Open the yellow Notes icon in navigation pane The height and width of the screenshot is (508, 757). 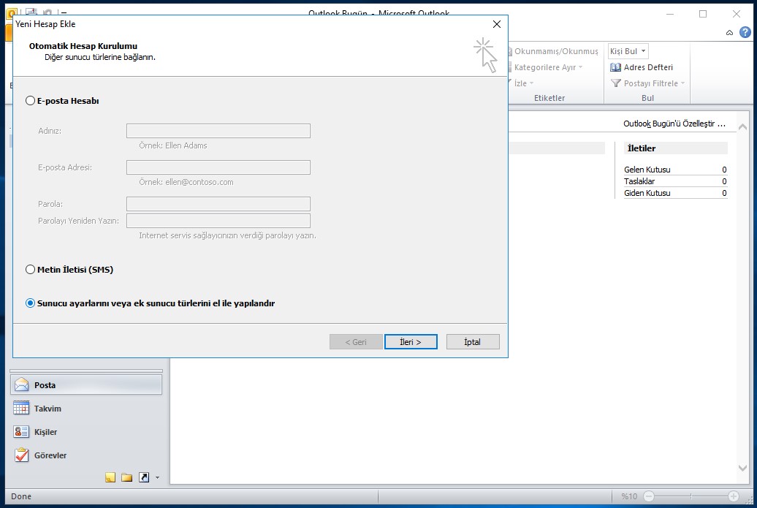pyautogui.click(x=110, y=477)
